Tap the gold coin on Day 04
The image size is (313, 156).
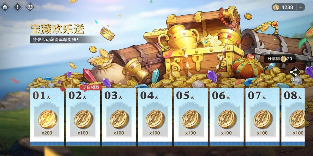[x=155, y=119]
